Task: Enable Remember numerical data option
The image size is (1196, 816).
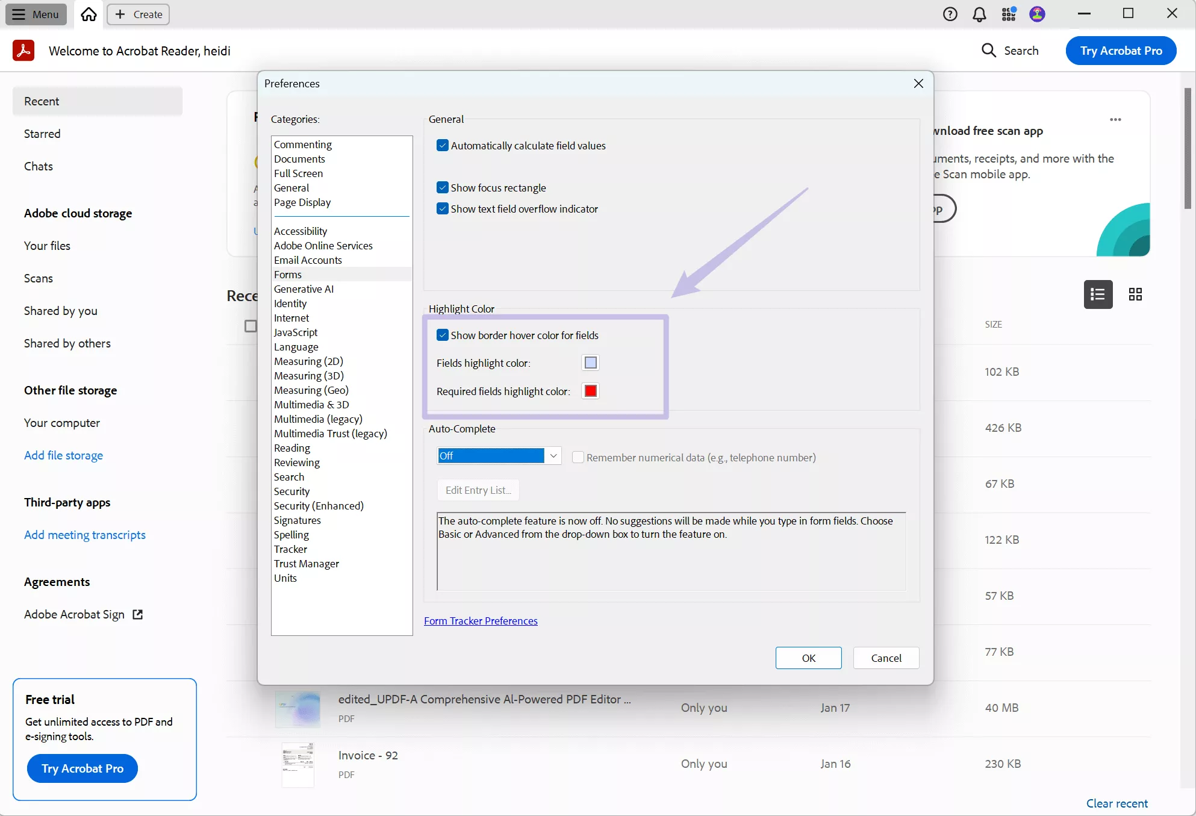Action: click(578, 457)
